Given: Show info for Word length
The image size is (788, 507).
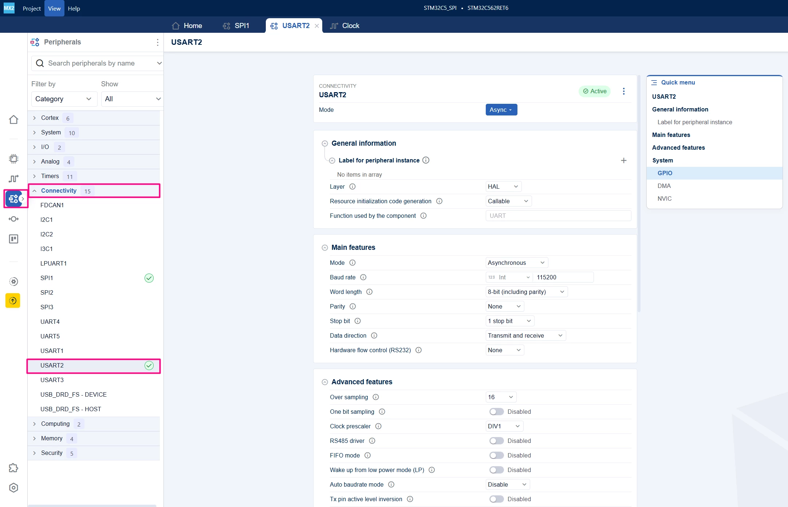Looking at the screenshot, I should (369, 292).
